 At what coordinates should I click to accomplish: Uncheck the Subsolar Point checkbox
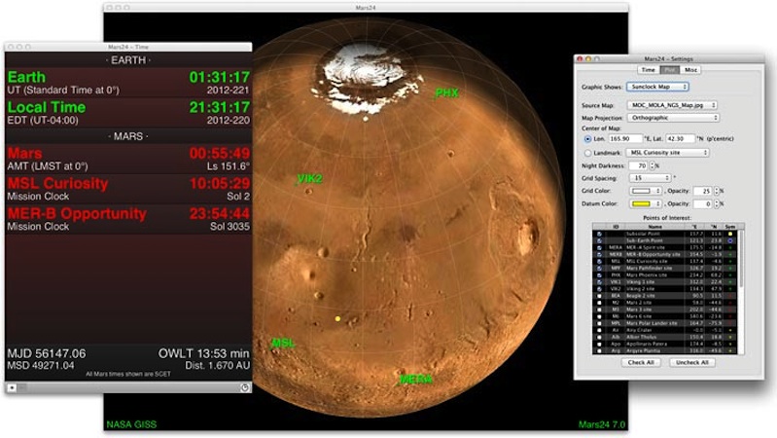599,234
